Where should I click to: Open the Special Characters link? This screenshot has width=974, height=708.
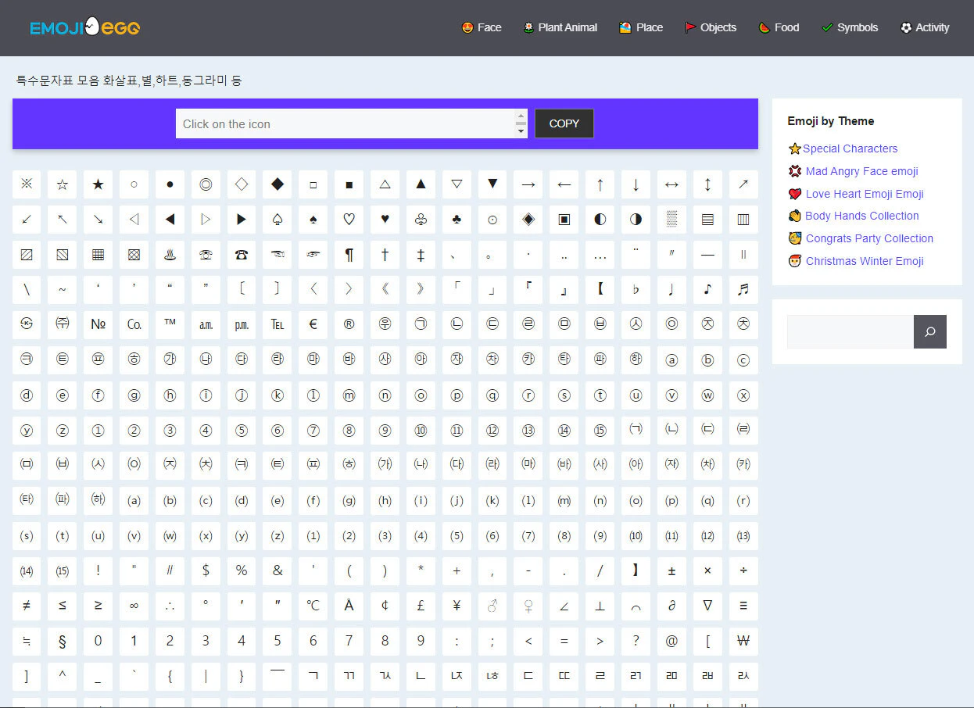(x=850, y=148)
